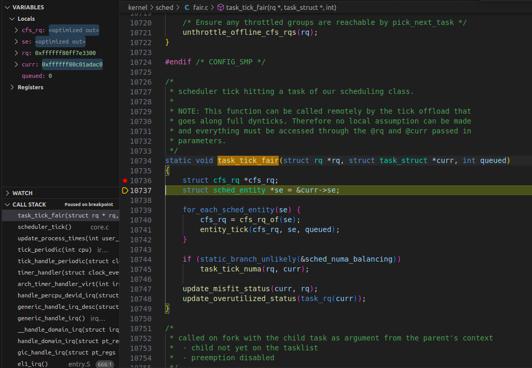Expand the rq variable
Viewport: 532px width, 368px height.
pos(16,53)
